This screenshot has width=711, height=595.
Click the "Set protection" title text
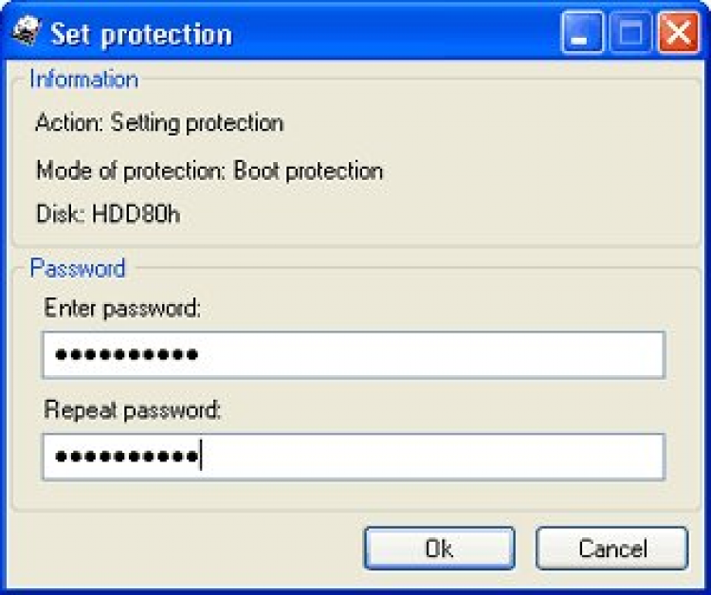[141, 34]
